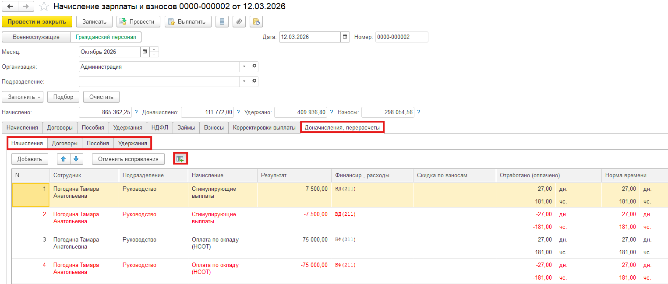Viewport: 668px width, 284px height.
Task: Switch to the Займы tab
Action: pyautogui.click(x=187, y=128)
